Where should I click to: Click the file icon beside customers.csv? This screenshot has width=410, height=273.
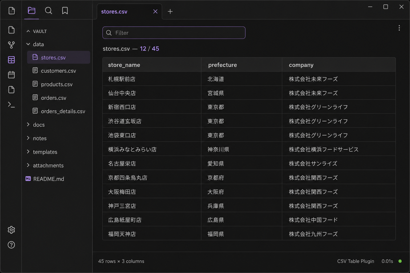pos(35,70)
